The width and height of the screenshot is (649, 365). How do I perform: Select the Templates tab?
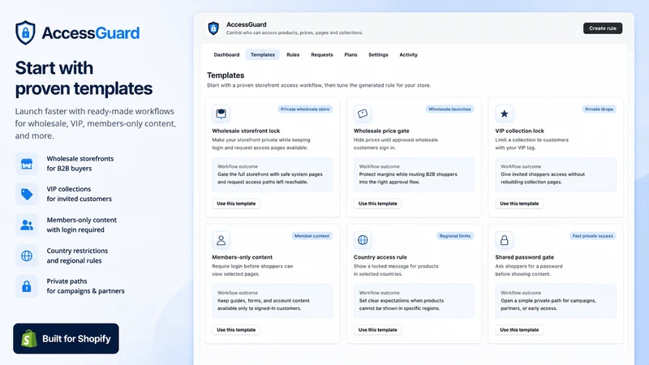click(262, 54)
